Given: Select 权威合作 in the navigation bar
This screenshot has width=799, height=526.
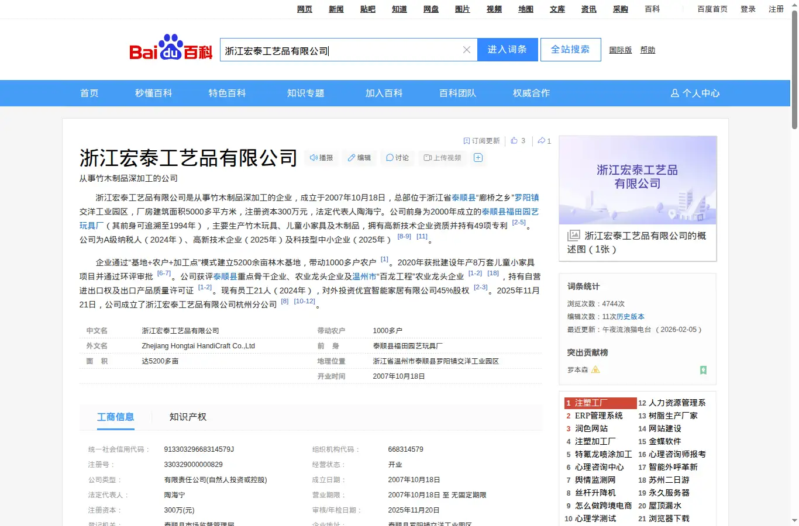Looking at the screenshot, I should tap(532, 93).
